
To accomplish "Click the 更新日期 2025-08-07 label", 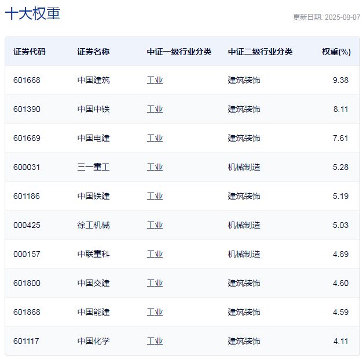I will [x=327, y=17].
